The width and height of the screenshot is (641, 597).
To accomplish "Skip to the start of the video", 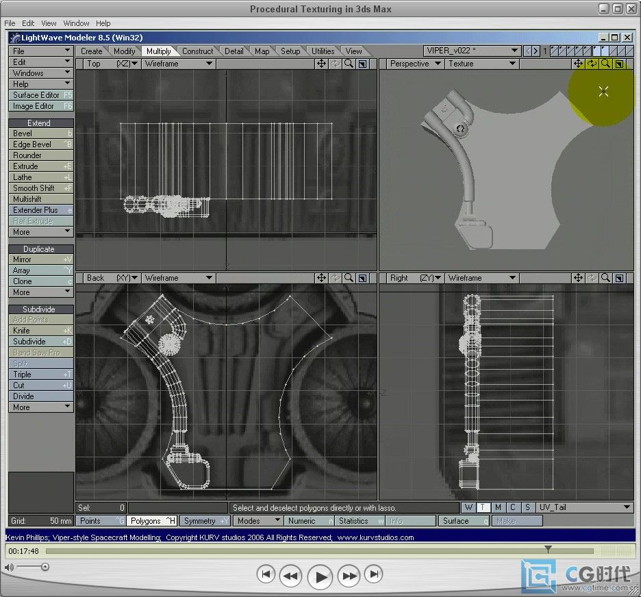I will (266, 574).
